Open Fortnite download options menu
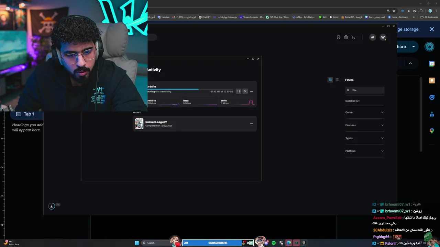440x247 pixels. (252, 91)
